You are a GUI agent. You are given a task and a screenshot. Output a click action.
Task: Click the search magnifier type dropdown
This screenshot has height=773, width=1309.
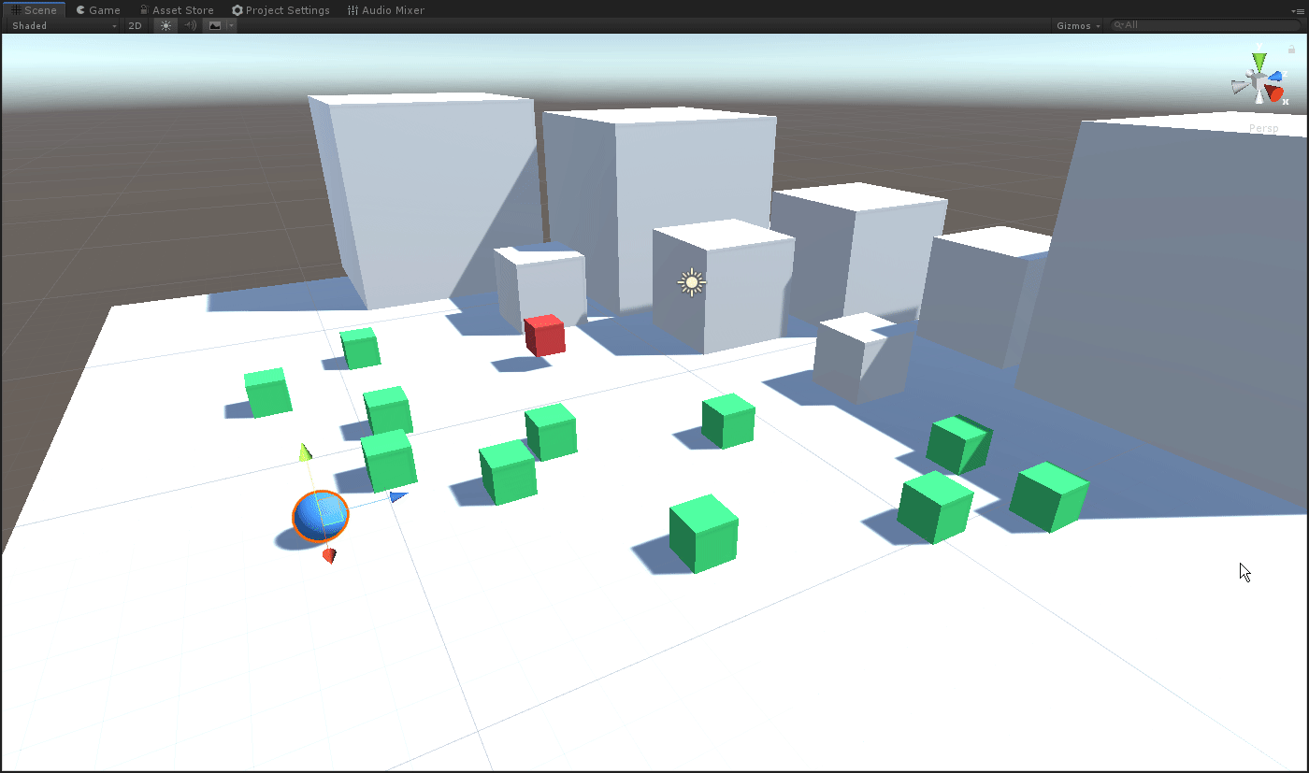[1118, 25]
